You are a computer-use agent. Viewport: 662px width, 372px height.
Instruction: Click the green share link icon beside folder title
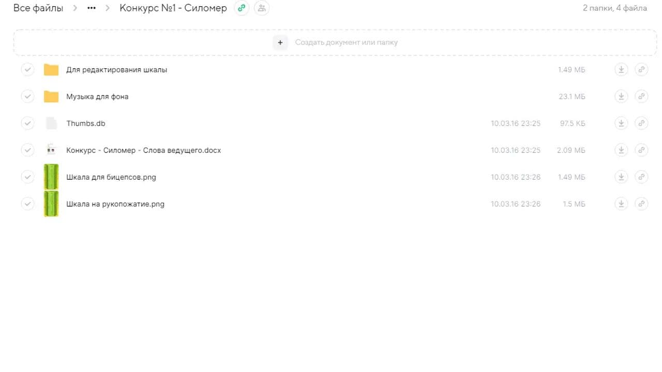[241, 8]
